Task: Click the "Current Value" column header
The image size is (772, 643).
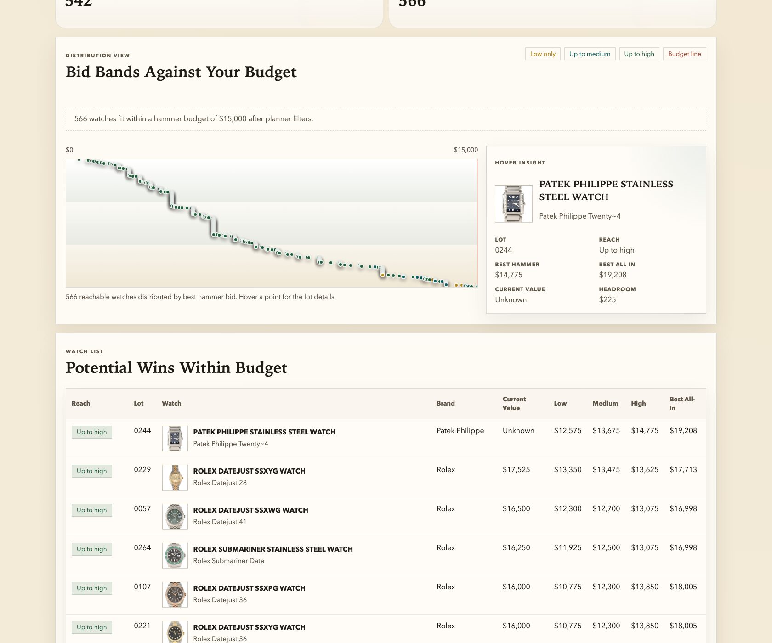Action: tap(514, 403)
